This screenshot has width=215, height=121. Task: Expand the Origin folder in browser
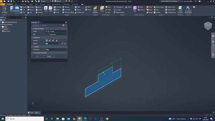[1, 27]
